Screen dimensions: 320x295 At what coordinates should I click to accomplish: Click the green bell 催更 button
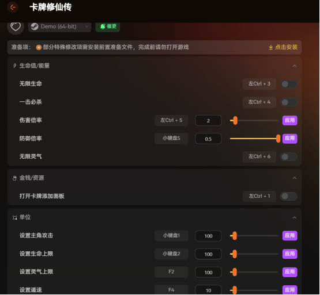click(108, 26)
